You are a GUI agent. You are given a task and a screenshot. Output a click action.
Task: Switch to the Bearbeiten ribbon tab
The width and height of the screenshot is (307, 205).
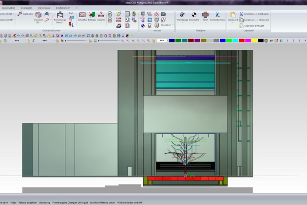pyautogui.click(x=27, y=8)
